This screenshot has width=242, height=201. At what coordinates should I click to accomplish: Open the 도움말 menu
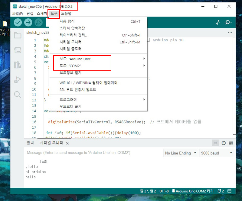(66, 14)
